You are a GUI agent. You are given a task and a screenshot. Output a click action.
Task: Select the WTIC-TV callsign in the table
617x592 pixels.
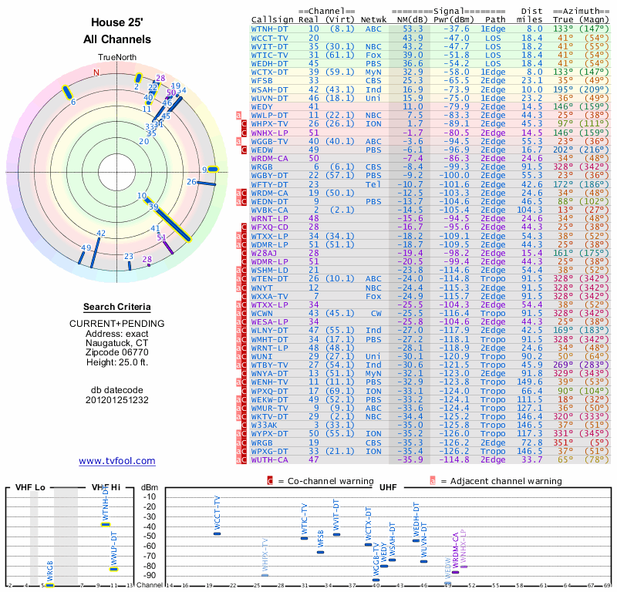[x=269, y=55]
